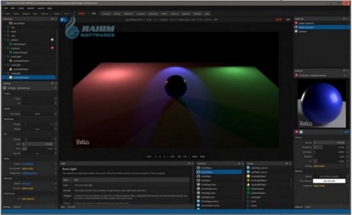This screenshot has height=215, width=352.
Task: Click the blue viewport image icon button
Action: 63,20
